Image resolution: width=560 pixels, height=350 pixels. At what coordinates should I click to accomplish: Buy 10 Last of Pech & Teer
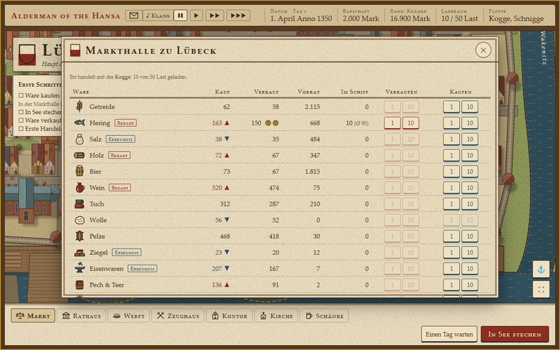[470, 285]
